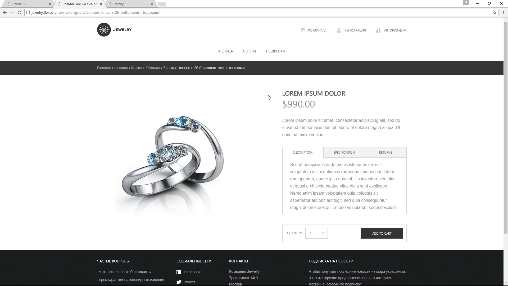Switch to the Specification tab

coord(344,153)
